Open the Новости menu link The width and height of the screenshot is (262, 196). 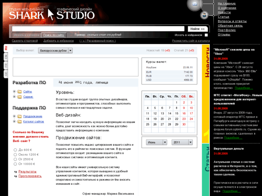point(224,12)
